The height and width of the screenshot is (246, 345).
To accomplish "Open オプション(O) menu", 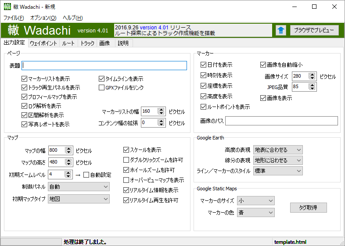I will [43, 18].
